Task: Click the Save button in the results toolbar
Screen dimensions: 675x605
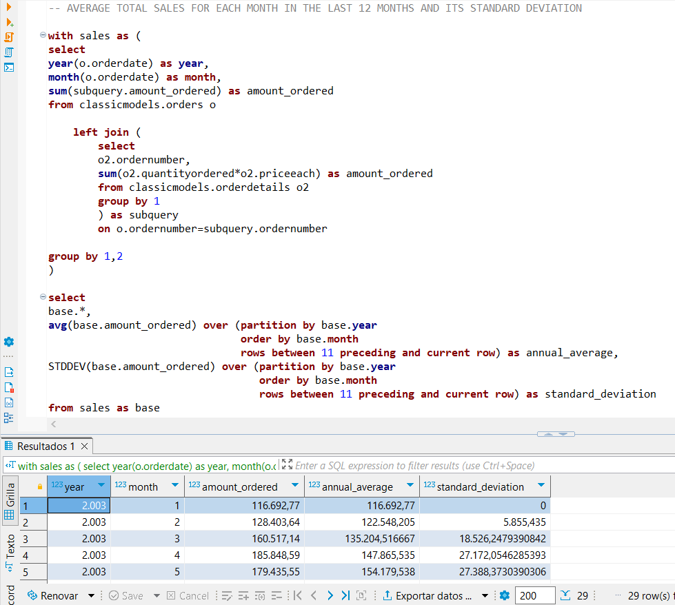Action: (x=126, y=595)
